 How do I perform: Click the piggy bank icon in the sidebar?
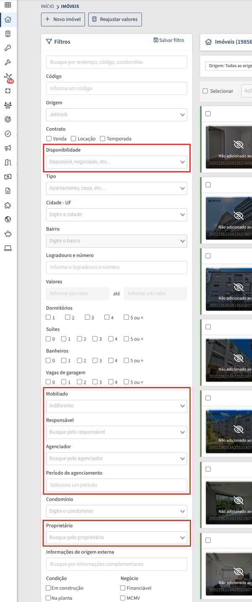8,234
